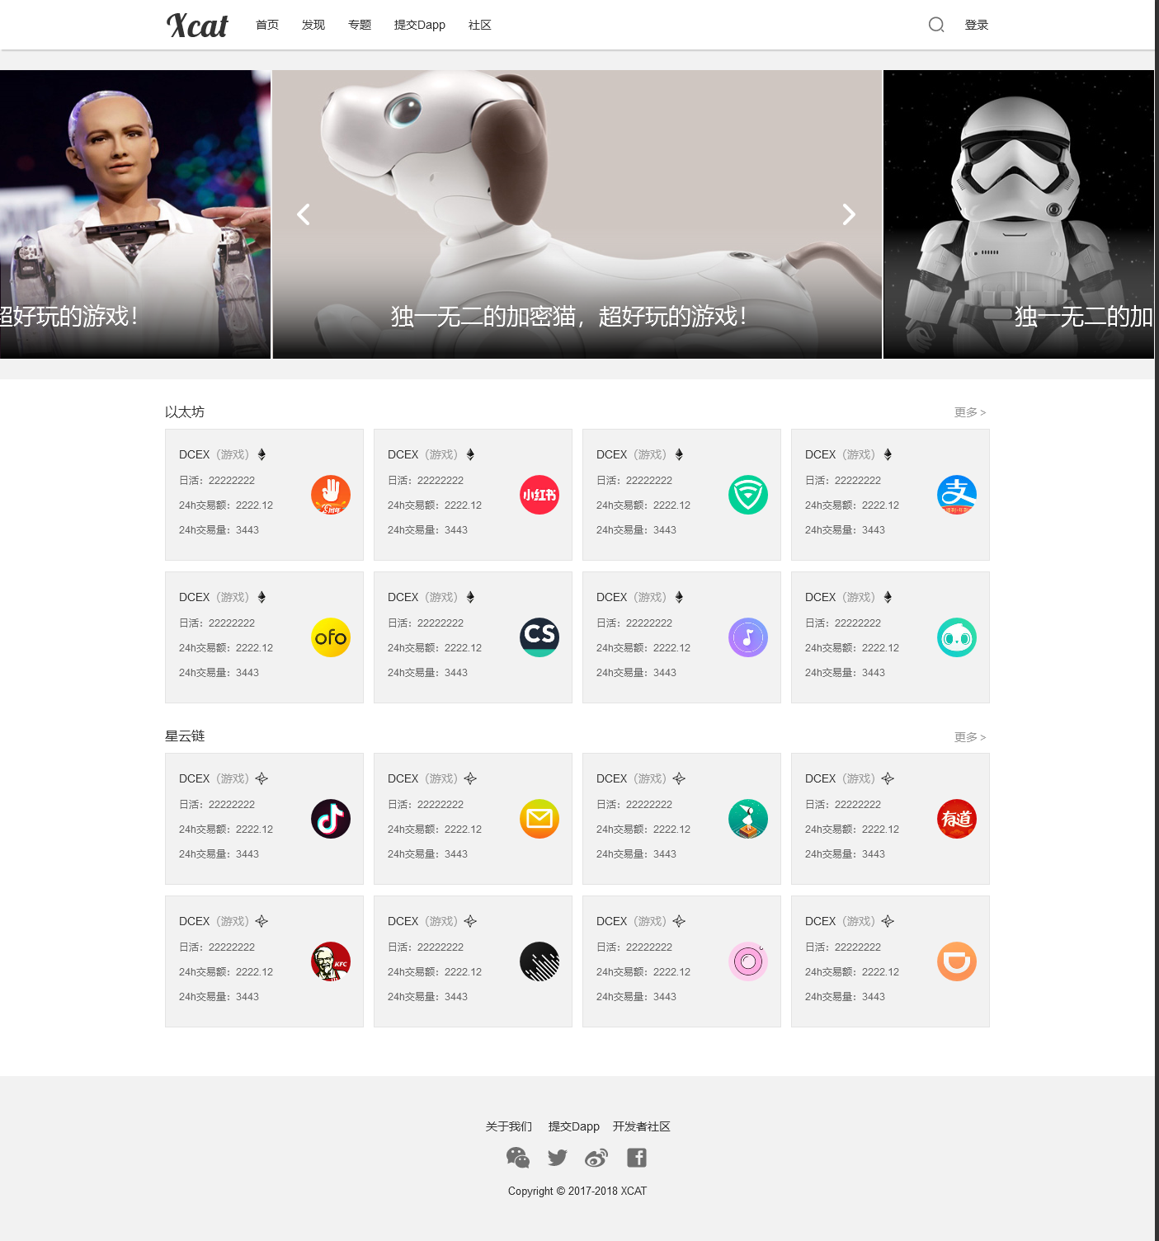Open the WeChat icon in footer

518,1158
